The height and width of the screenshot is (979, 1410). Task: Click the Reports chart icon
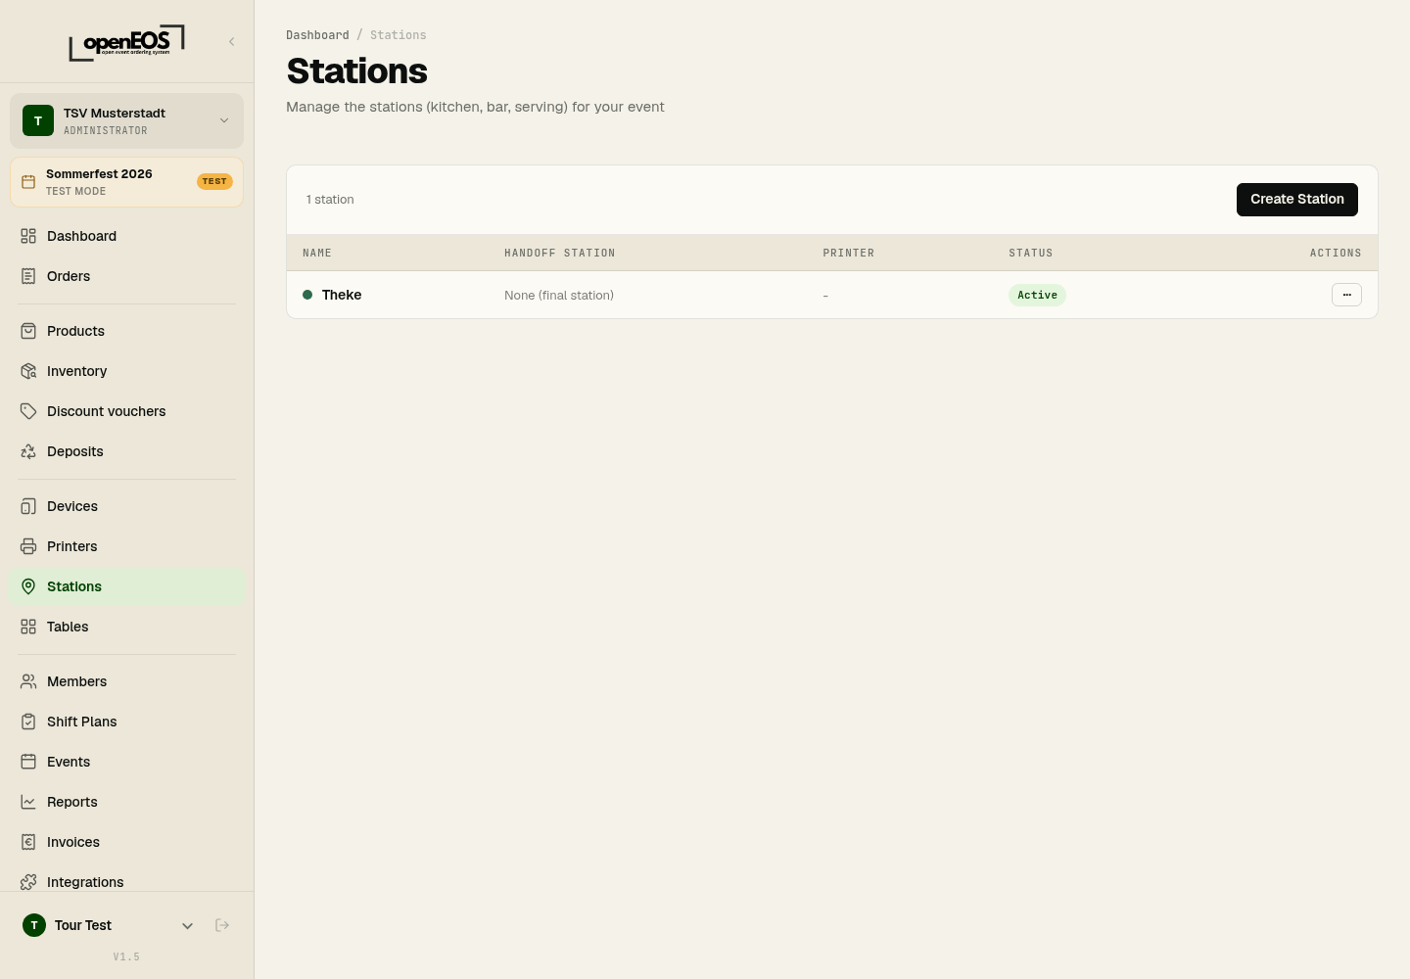[x=28, y=802]
